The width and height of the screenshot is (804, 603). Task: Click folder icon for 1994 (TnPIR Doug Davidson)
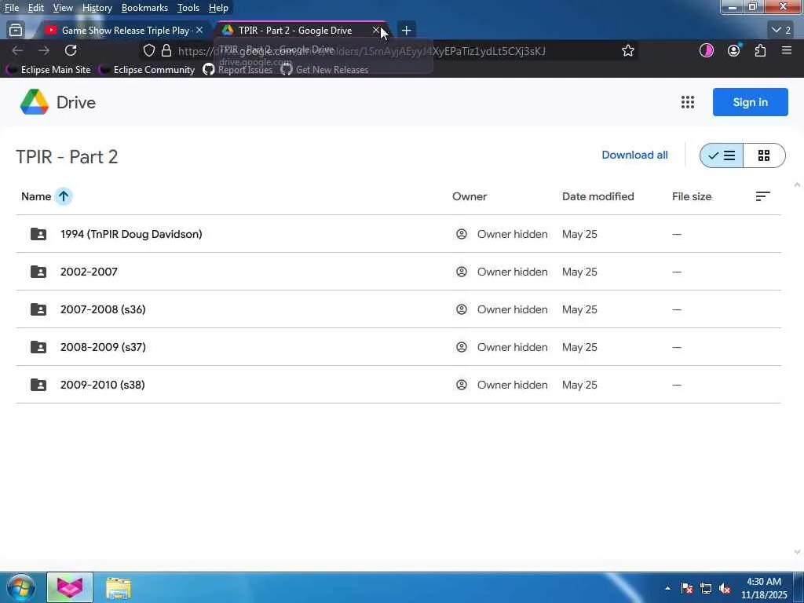[x=38, y=234]
